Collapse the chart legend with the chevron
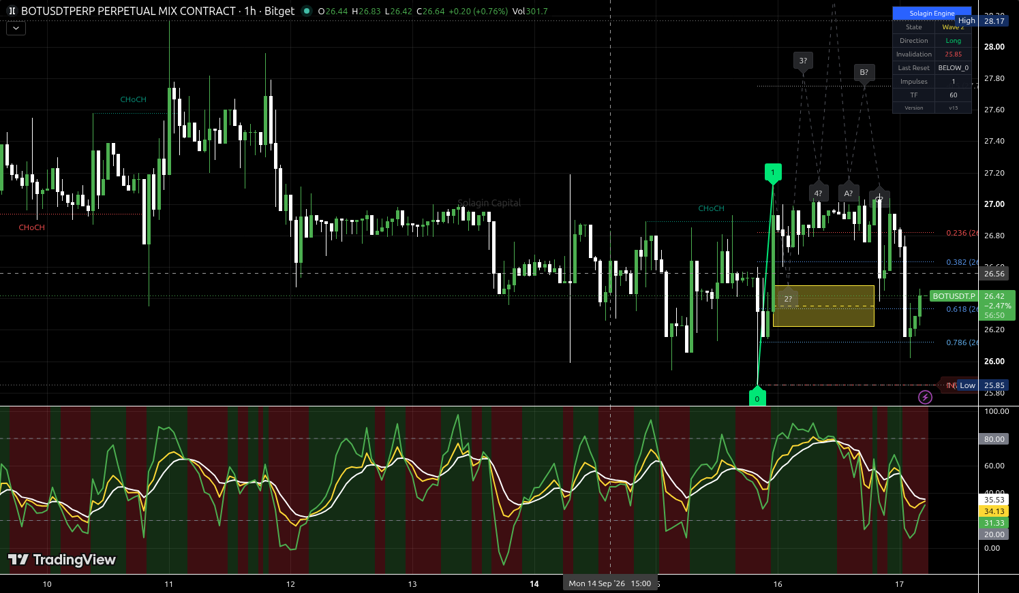1019x593 pixels. [16, 29]
